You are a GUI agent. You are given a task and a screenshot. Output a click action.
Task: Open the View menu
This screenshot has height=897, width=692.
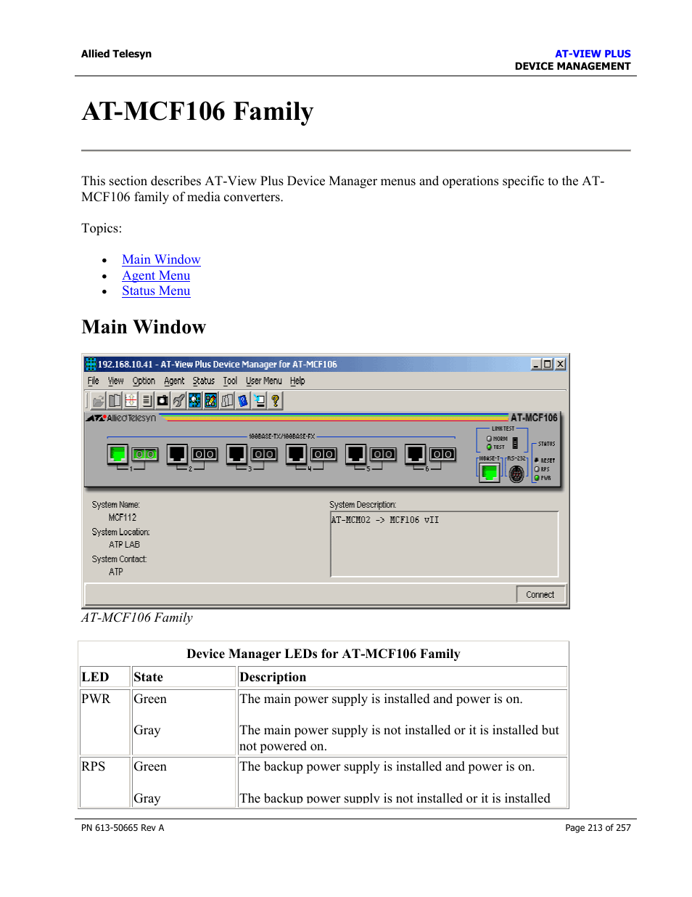116,381
